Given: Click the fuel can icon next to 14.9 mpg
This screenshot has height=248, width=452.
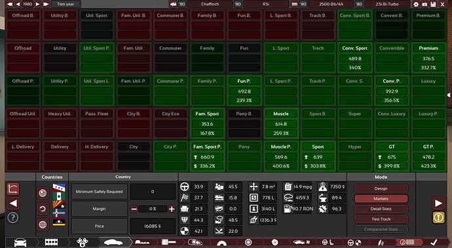Looking at the screenshot, I should (x=288, y=186).
